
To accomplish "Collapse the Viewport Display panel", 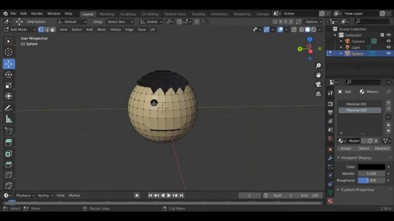I will [x=338, y=158].
